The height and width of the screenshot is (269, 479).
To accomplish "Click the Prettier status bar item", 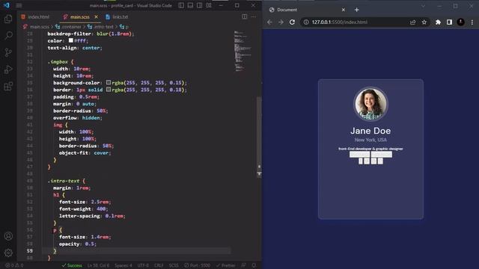I will coord(225,265).
